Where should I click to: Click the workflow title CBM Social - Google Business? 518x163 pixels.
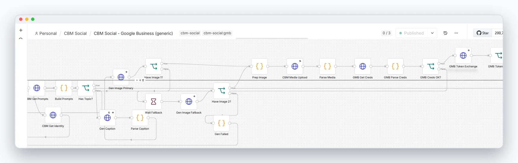coord(133,33)
